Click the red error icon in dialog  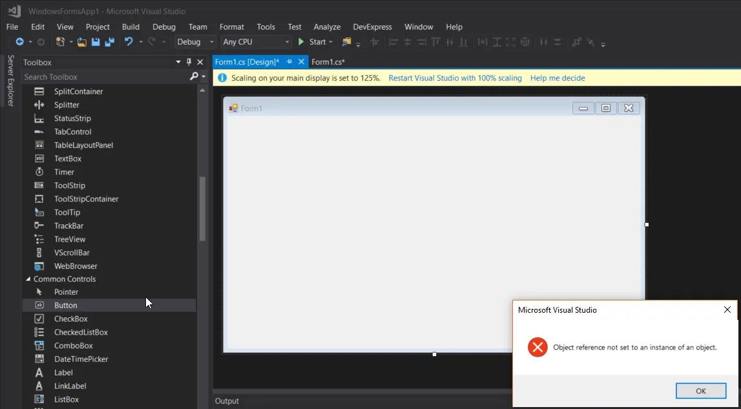(x=537, y=348)
